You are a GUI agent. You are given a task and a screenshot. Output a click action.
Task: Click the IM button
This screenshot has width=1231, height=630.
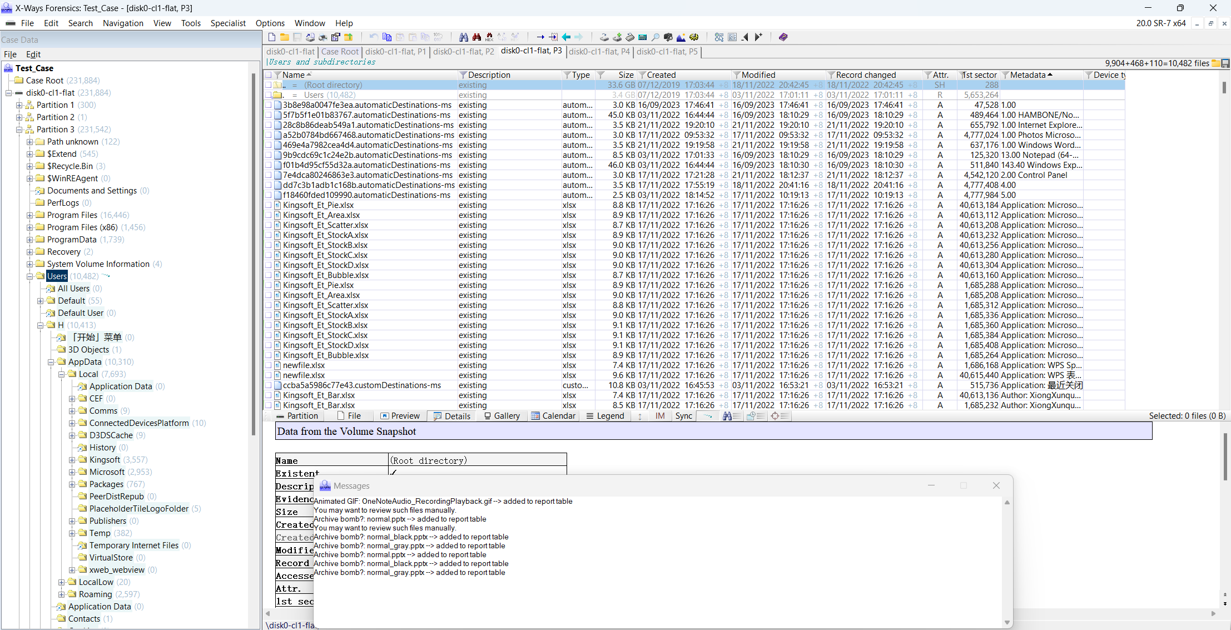point(660,416)
